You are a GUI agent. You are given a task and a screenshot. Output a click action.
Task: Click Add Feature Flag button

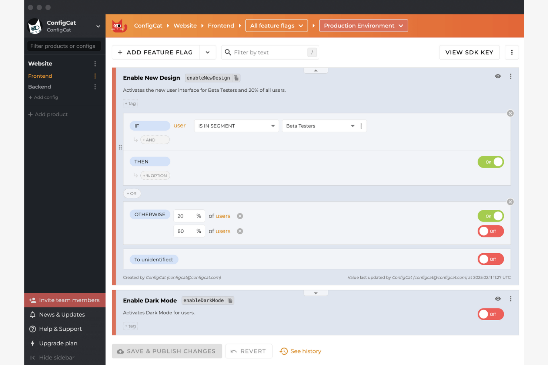point(156,53)
